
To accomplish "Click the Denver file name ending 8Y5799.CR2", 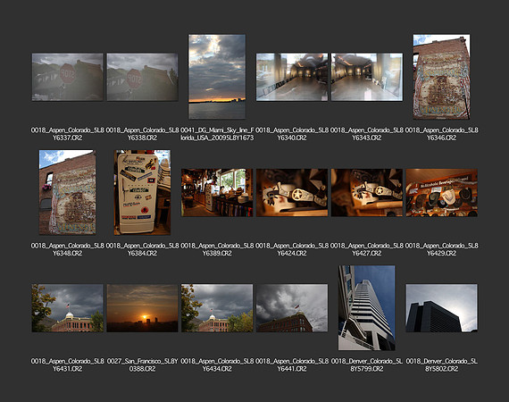I will [367, 365].
